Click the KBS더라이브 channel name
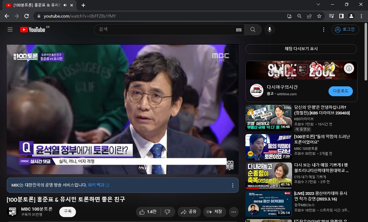368x222 pixels. pos(304,119)
